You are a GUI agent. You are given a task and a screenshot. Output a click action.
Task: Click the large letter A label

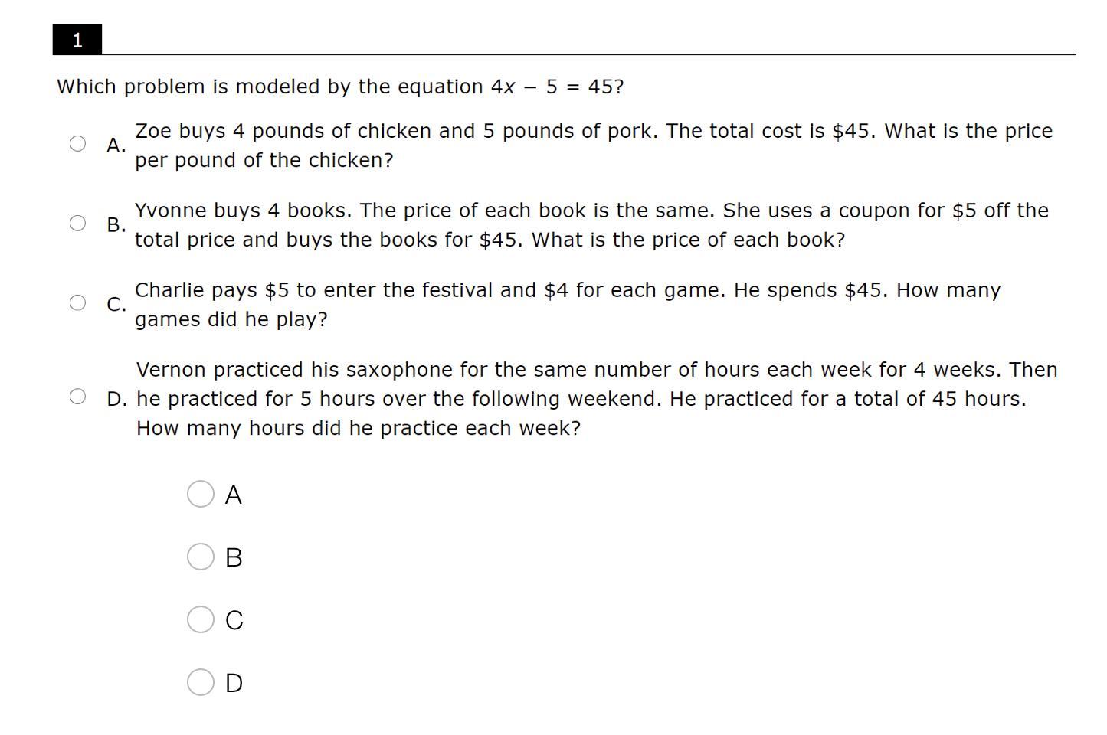point(234,495)
